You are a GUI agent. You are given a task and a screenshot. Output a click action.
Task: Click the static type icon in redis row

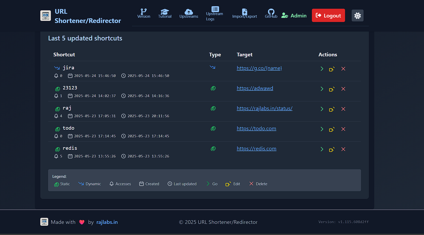click(213, 149)
